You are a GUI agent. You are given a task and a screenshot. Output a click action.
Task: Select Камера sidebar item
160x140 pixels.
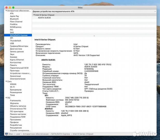pos(14,57)
